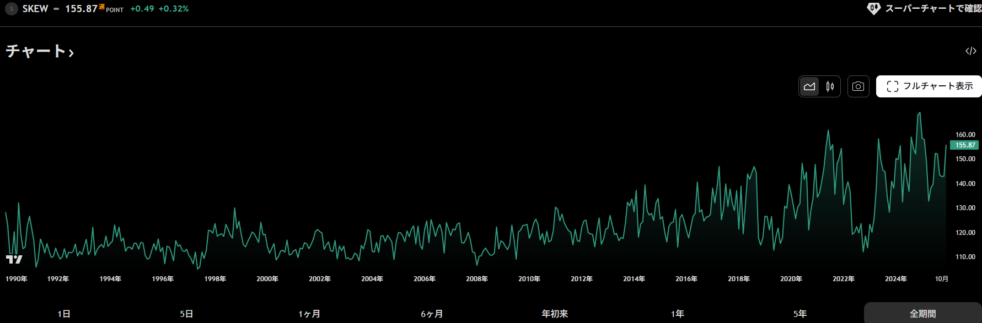Screen dimensions: 982x323
Task: Click the TradingView logo on chart
Action: click(x=14, y=259)
